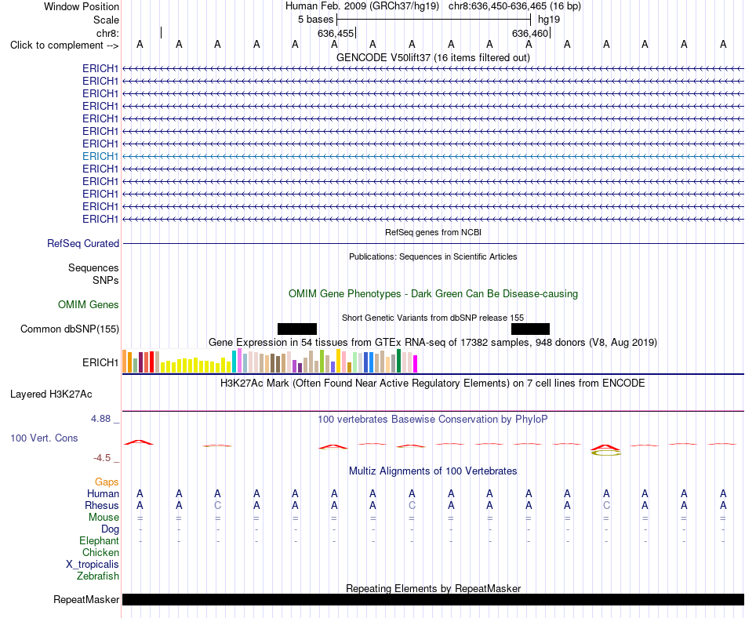Viewport: 745px width, 618px height.
Task: Click the chr8: ruler label
Action: [107, 33]
